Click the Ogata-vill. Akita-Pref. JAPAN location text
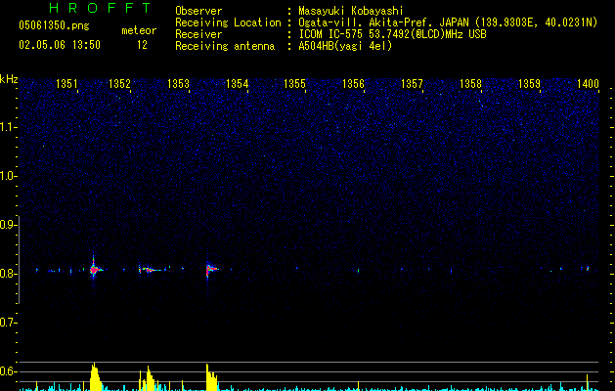 pyautogui.click(x=448, y=22)
